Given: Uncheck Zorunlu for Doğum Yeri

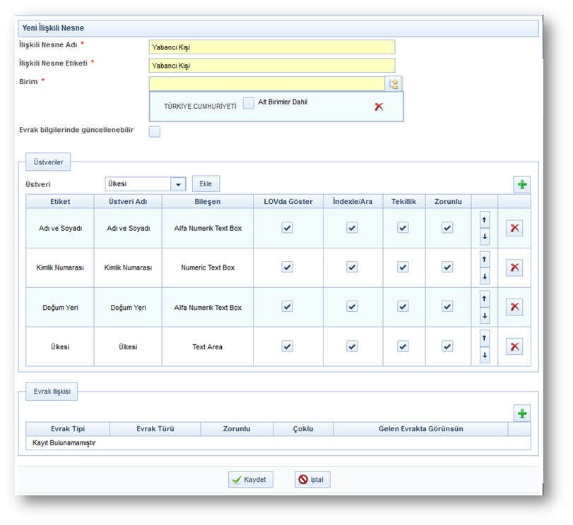Looking at the screenshot, I should click(x=448, y=307).
